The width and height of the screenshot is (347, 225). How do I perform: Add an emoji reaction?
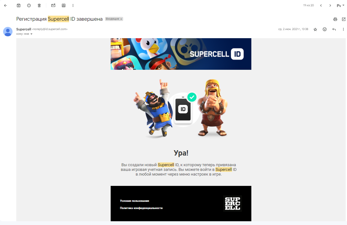click(x=325, y=29)
